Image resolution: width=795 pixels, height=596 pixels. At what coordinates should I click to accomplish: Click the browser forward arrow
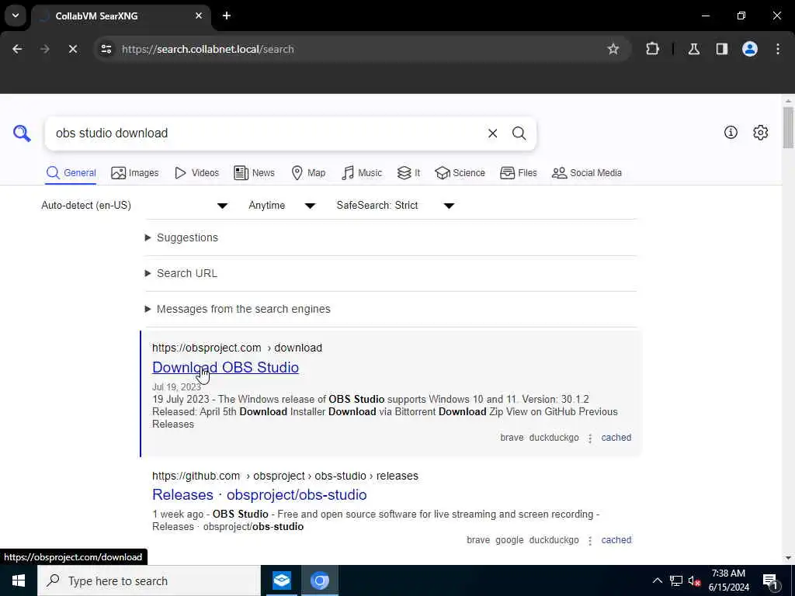[44, 49]
